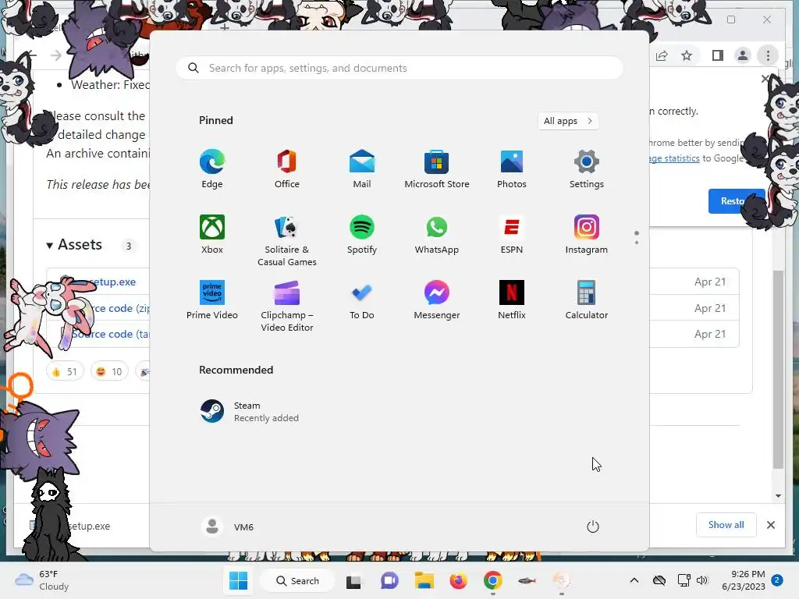Viewport: 799px width, 599px height.
Task: Open Chrome's three-dot menu
Action: pyautogui.click(x=768, y=55)
